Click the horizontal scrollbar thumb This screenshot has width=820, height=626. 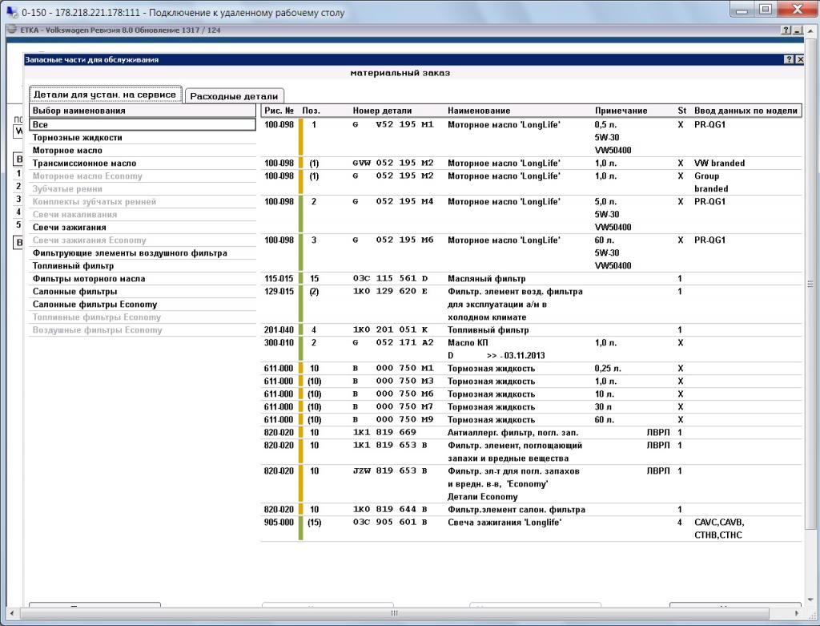click(x=394, y=613)
